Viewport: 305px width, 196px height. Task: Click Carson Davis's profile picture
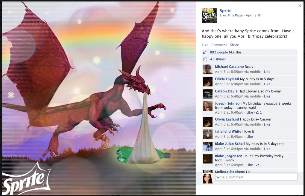coord(208,94)
